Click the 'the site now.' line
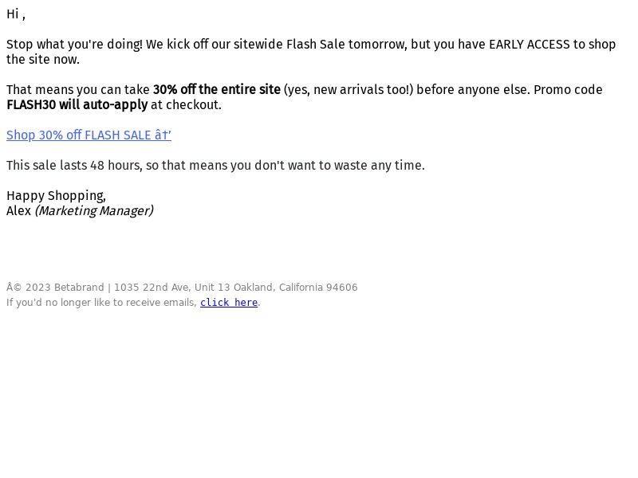Viewport: 638px width, 478px height. (43, 59)
